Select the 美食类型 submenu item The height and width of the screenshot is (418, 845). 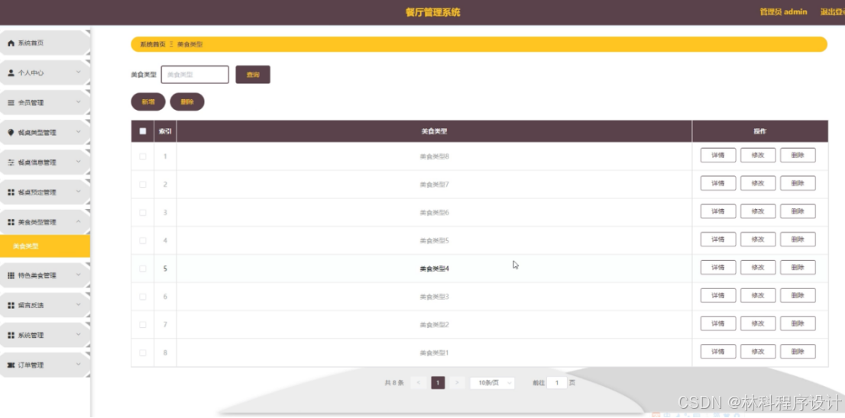point(45,246)
